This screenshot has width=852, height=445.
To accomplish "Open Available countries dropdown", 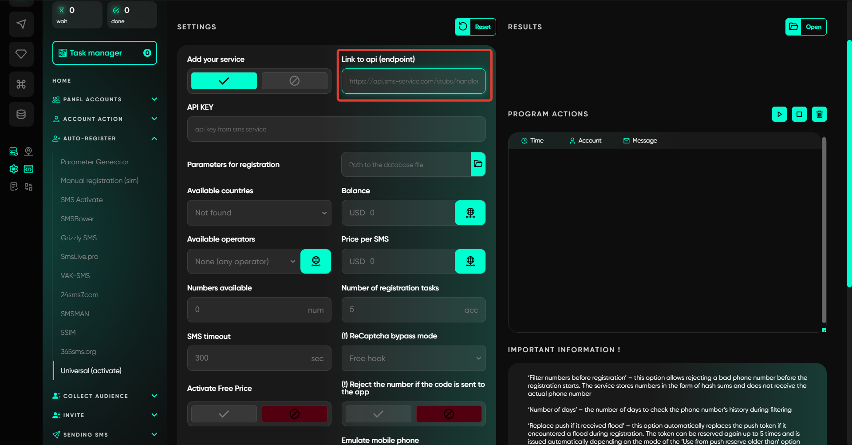I will [x=259, y=213].
